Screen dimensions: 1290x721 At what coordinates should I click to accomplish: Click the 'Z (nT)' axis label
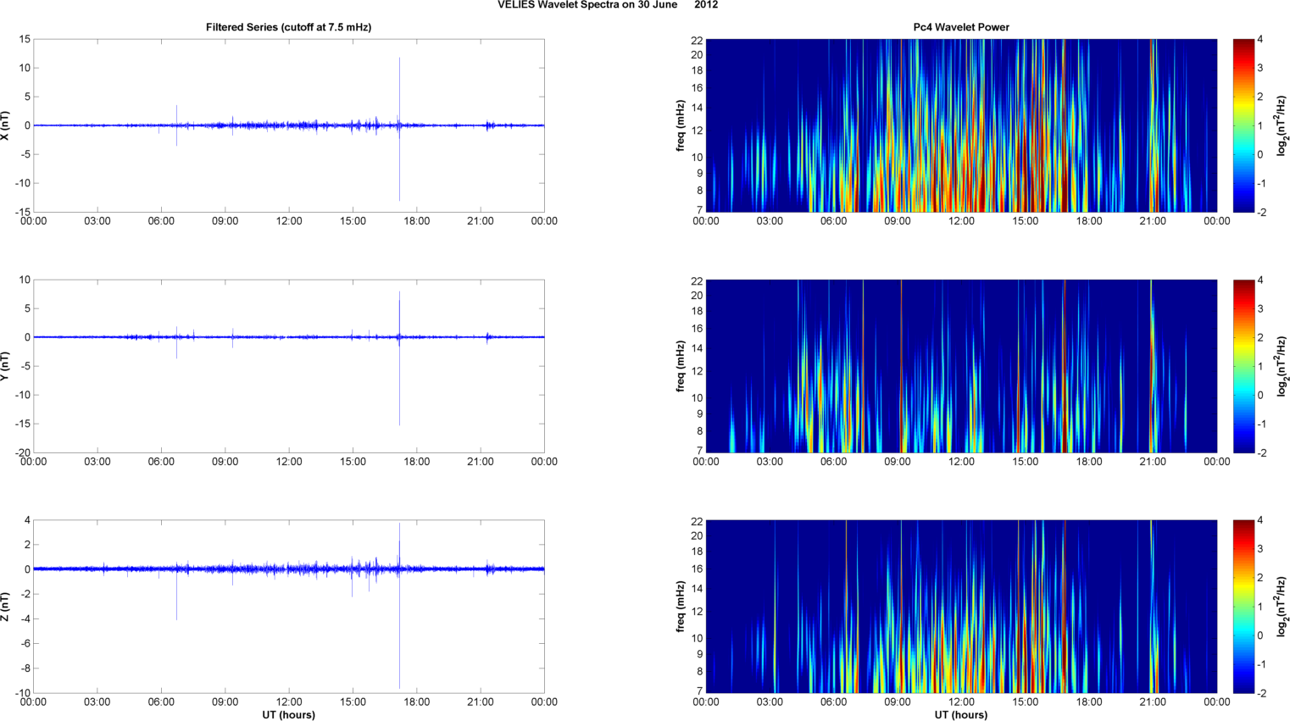coord(5,607)
